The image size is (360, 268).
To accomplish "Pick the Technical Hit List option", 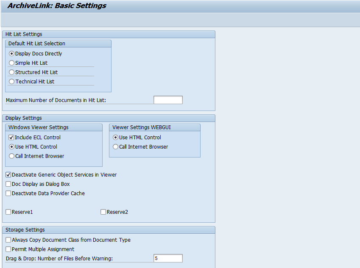I will [11, 82].
